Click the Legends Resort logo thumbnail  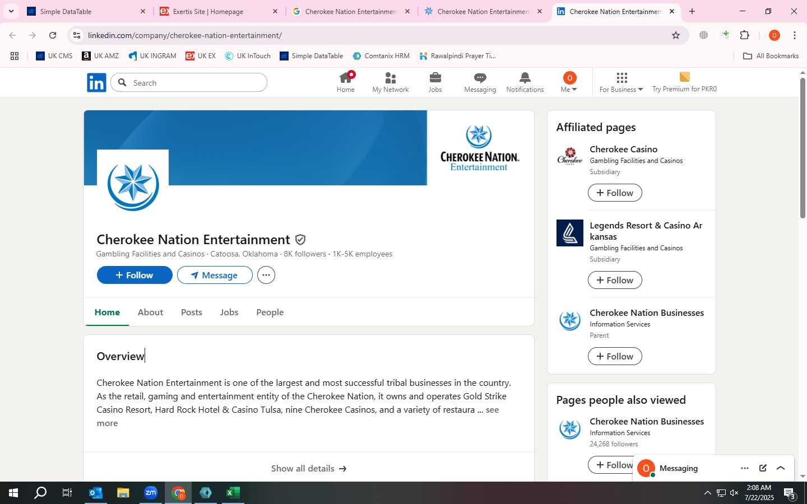[x=570, y=233]
